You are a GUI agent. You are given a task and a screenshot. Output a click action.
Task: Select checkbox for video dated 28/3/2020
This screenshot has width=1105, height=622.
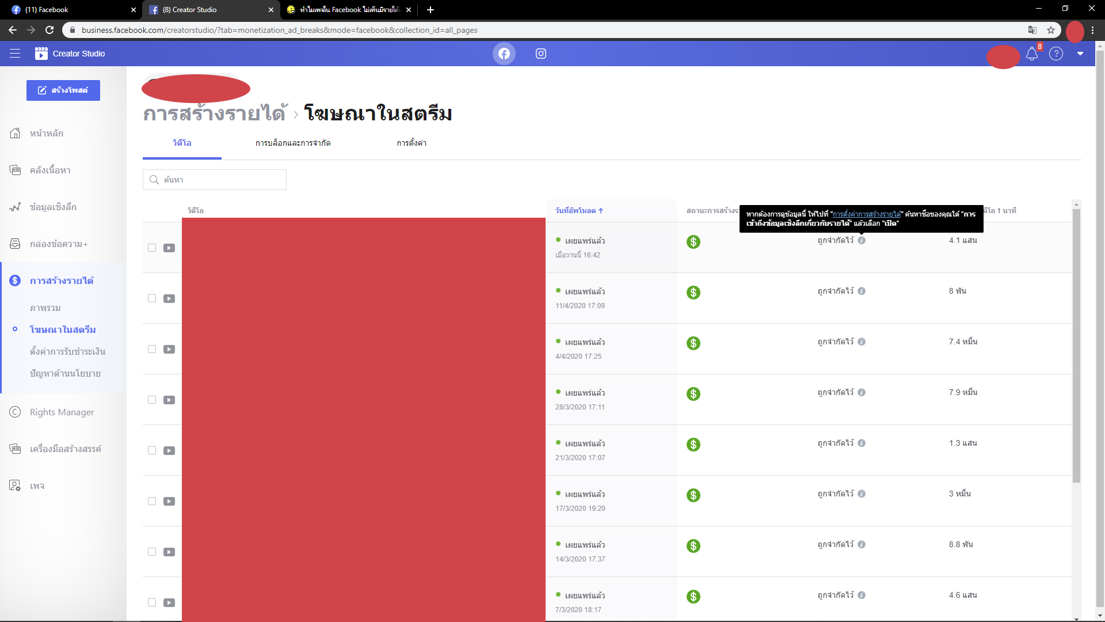tap(152, 400)
